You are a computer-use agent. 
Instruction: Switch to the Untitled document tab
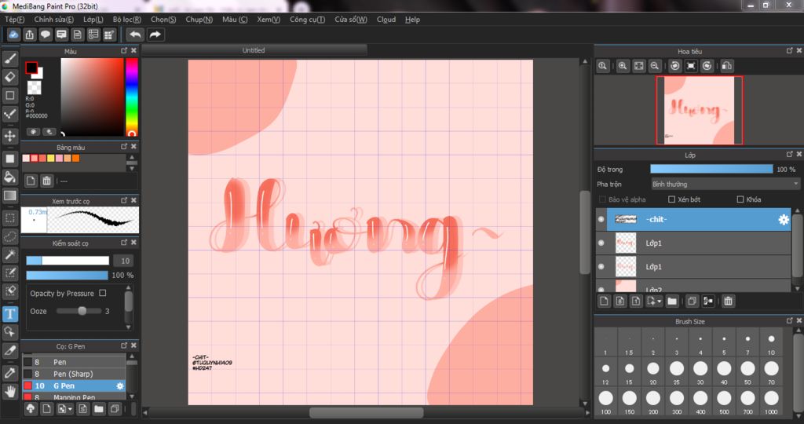click(x=254, y=50)
